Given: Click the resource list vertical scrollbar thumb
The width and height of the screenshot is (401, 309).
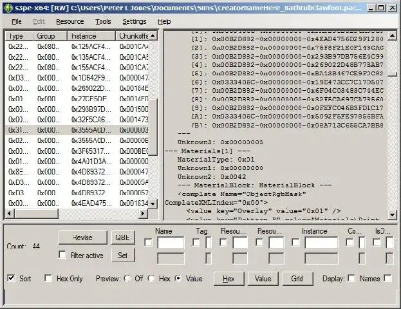Looking at the screenshot, I should coord(153,127).
